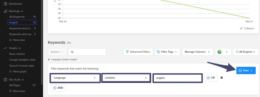This screenshot has height=97, width=260.
Task: Add a New view under Site Audit
Action: coord(17,91)
